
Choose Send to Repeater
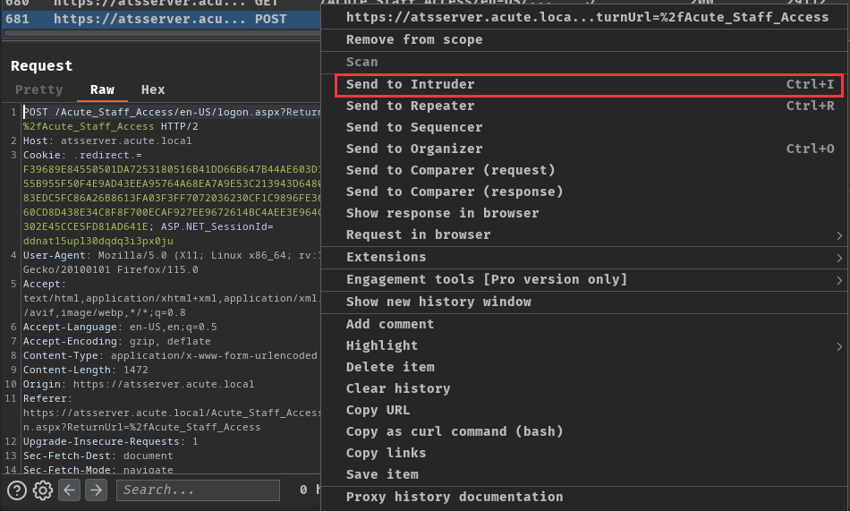coord(585,106)
